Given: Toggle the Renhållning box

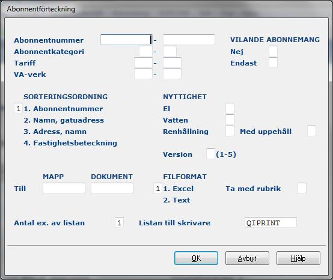Looking at the screenshot, I should [230, 131].
